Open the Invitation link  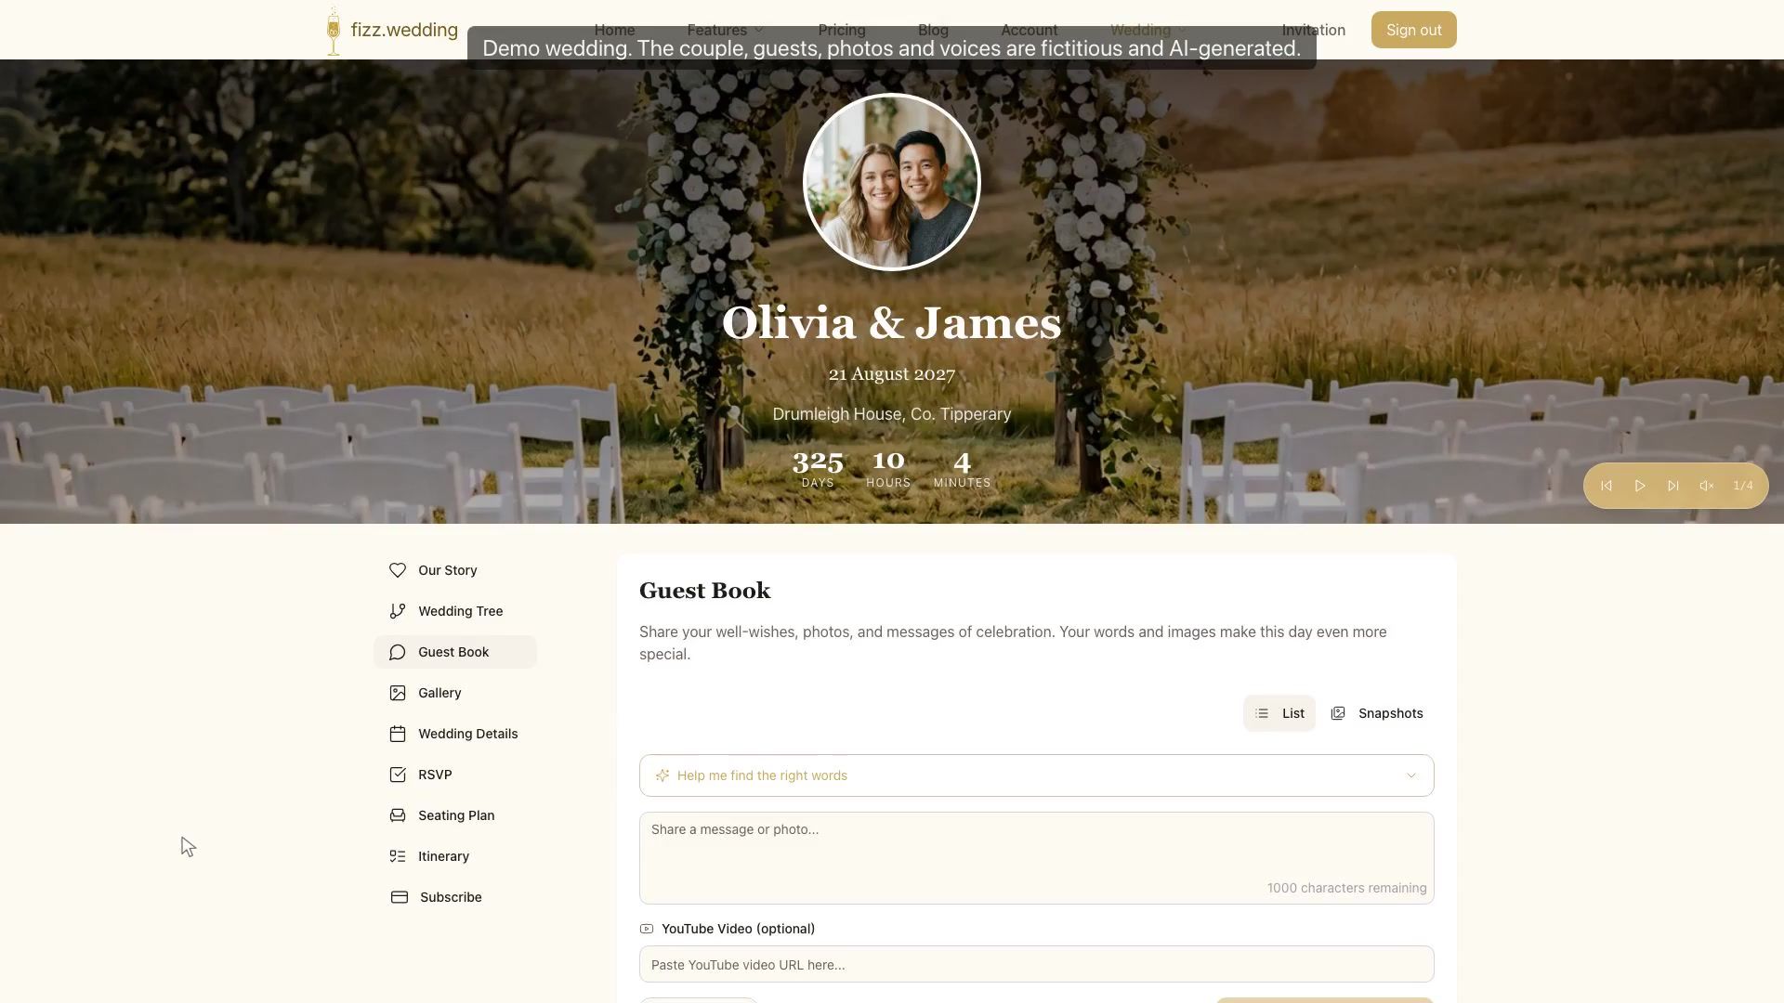click(x=1314, y=30)
